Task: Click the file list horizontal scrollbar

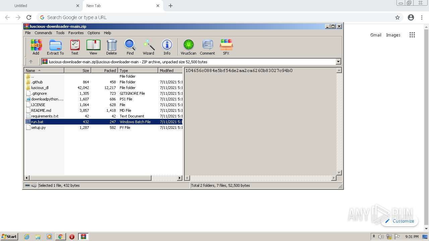Action: click(103, 178)
